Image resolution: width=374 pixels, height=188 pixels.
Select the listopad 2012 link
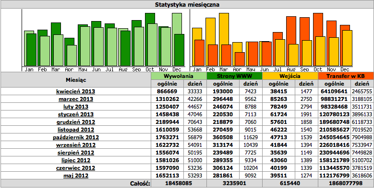point(75,130)
